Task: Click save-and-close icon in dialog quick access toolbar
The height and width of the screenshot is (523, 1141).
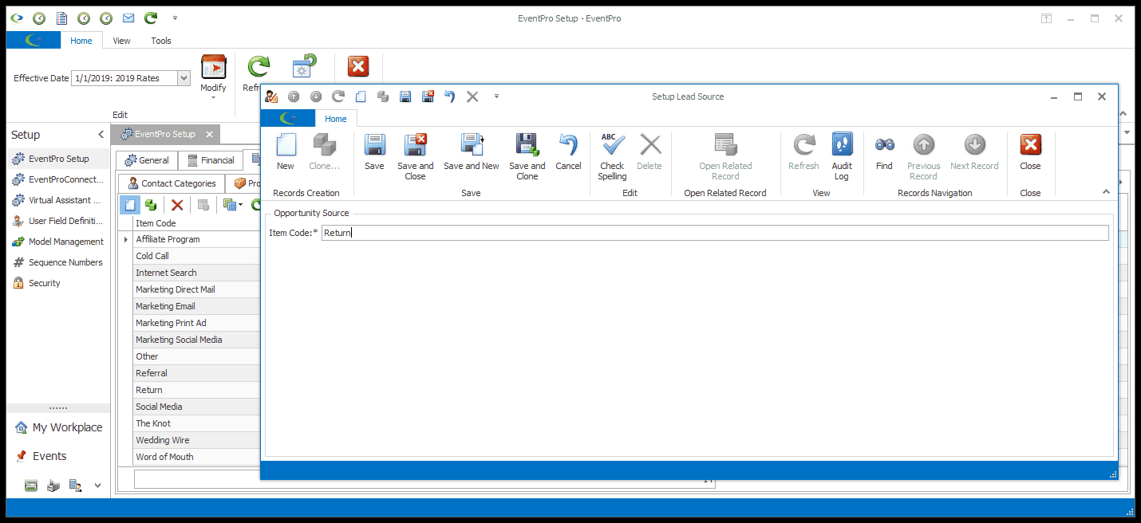Action: pos(428,96)
